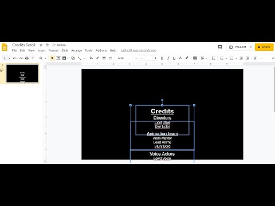The image size is (275, 206).
Task: Open the View menu
Action: tap(32, 50)
